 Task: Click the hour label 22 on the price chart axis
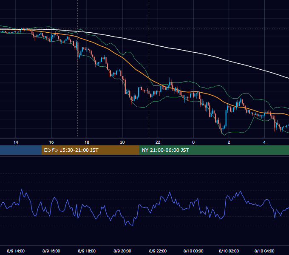click(x=158, y=142)
